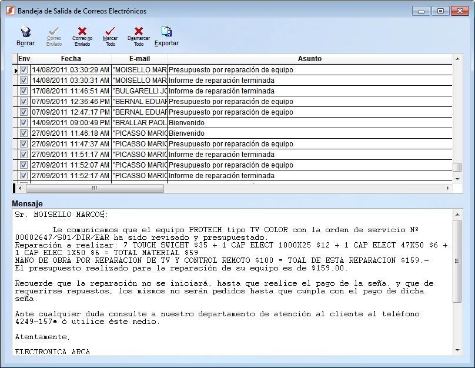Click the horizontal scrollbar thumb of the grid
475x368 pixels.
pos(94,189)
